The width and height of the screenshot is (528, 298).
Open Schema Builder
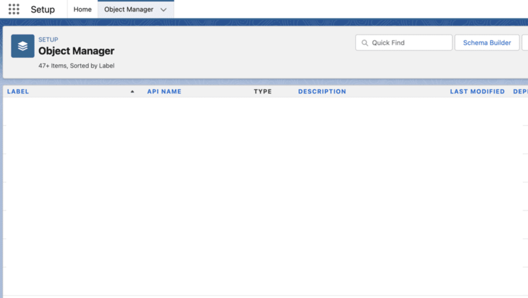tap(487, 43)
